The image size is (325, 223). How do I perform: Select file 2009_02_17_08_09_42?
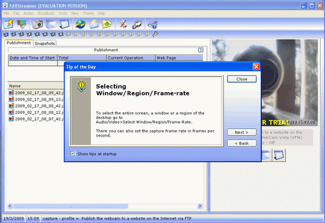36,93
